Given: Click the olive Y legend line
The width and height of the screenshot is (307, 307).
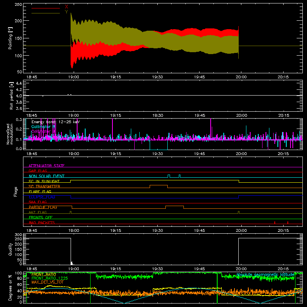Looking at the screenshot, I should (46, 13).
